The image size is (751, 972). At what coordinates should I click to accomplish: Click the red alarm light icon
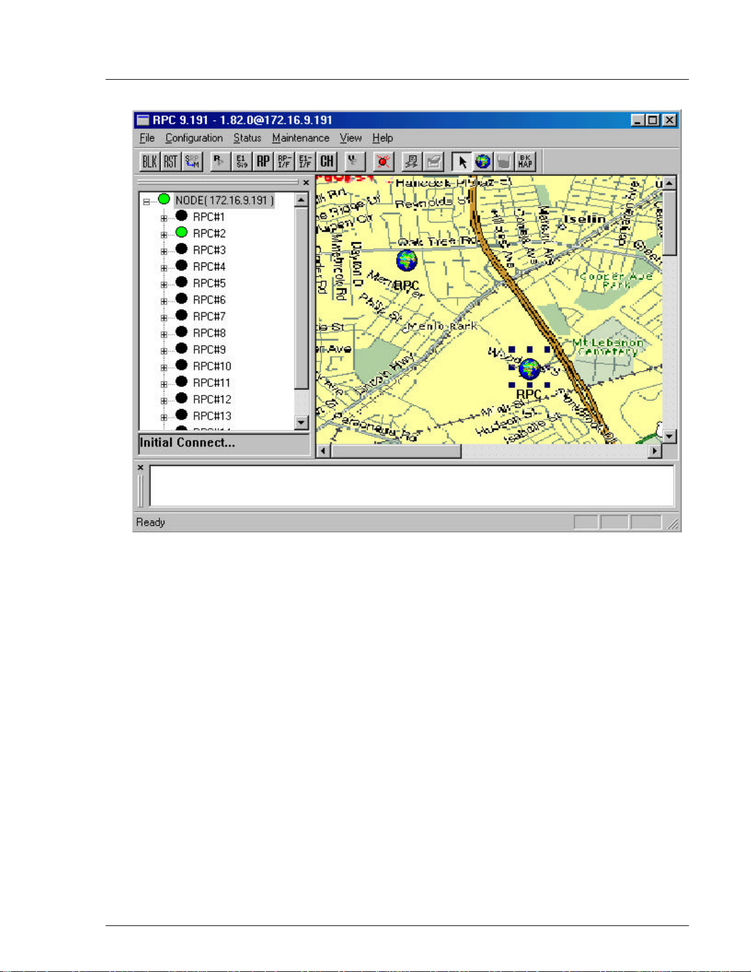coord(384,161)
